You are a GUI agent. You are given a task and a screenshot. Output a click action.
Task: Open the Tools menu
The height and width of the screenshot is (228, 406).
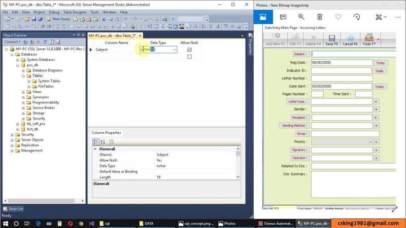pyautogui.click(x=94, y=12)
